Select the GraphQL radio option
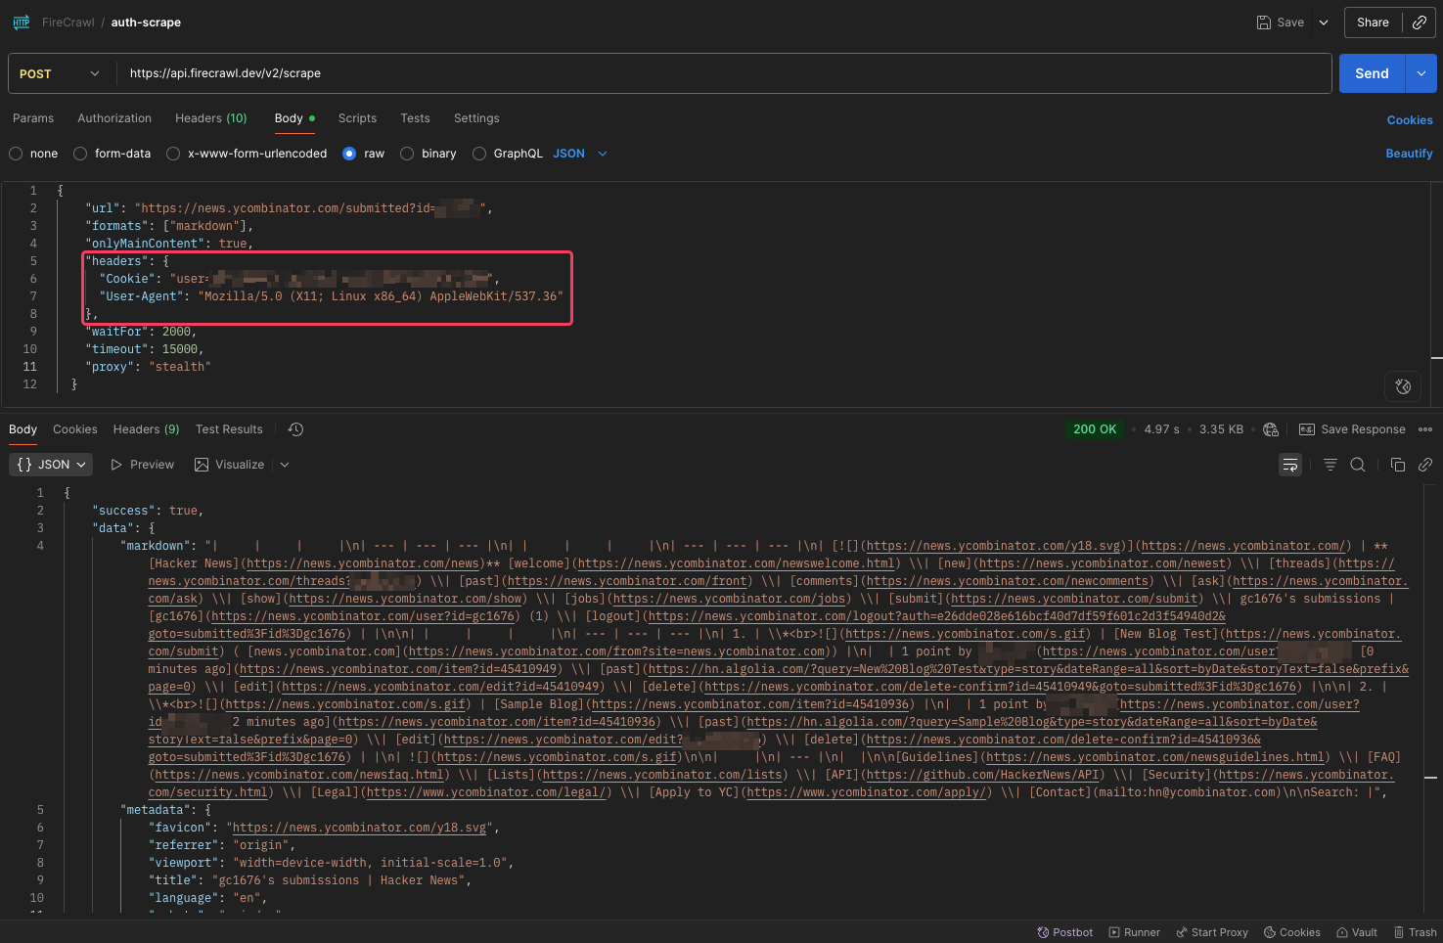 [x=479, y=154]
